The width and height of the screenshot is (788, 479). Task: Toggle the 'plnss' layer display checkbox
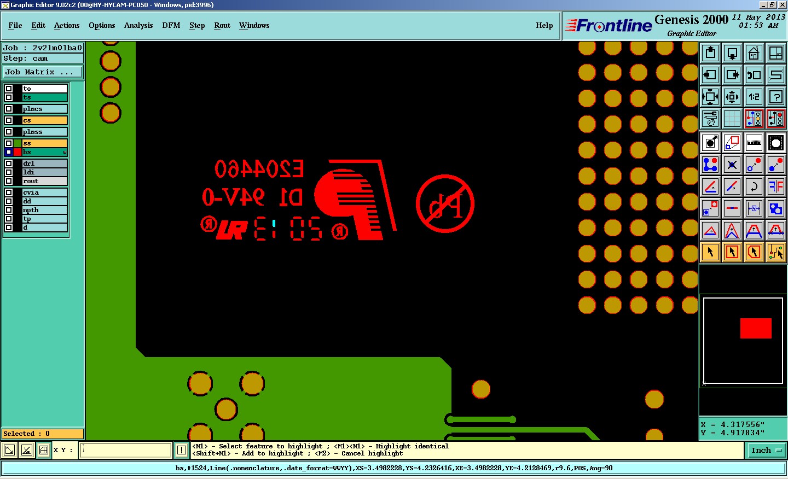click(x=9, y=132)
